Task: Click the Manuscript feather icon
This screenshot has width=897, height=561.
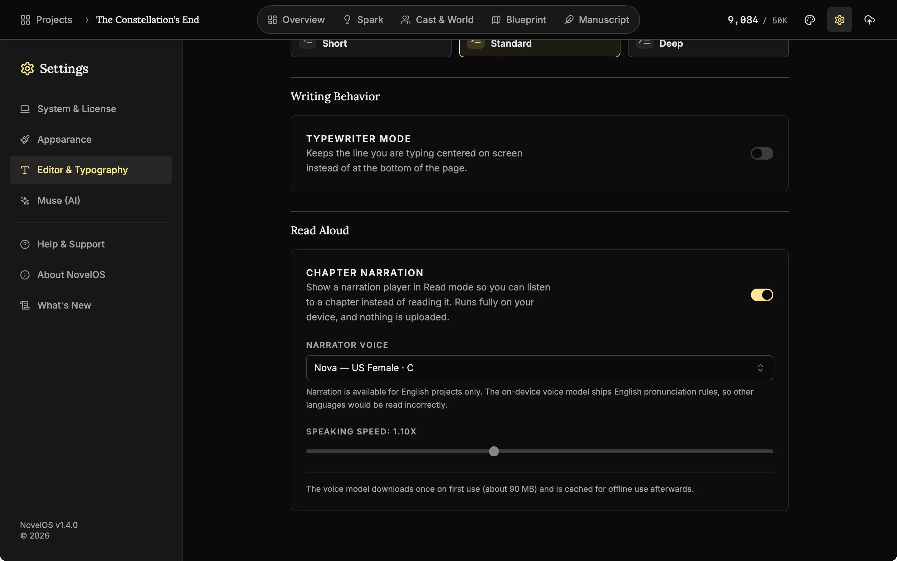Action: tap(569, 20)
